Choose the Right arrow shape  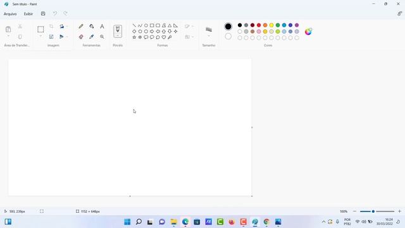(152, 31)
